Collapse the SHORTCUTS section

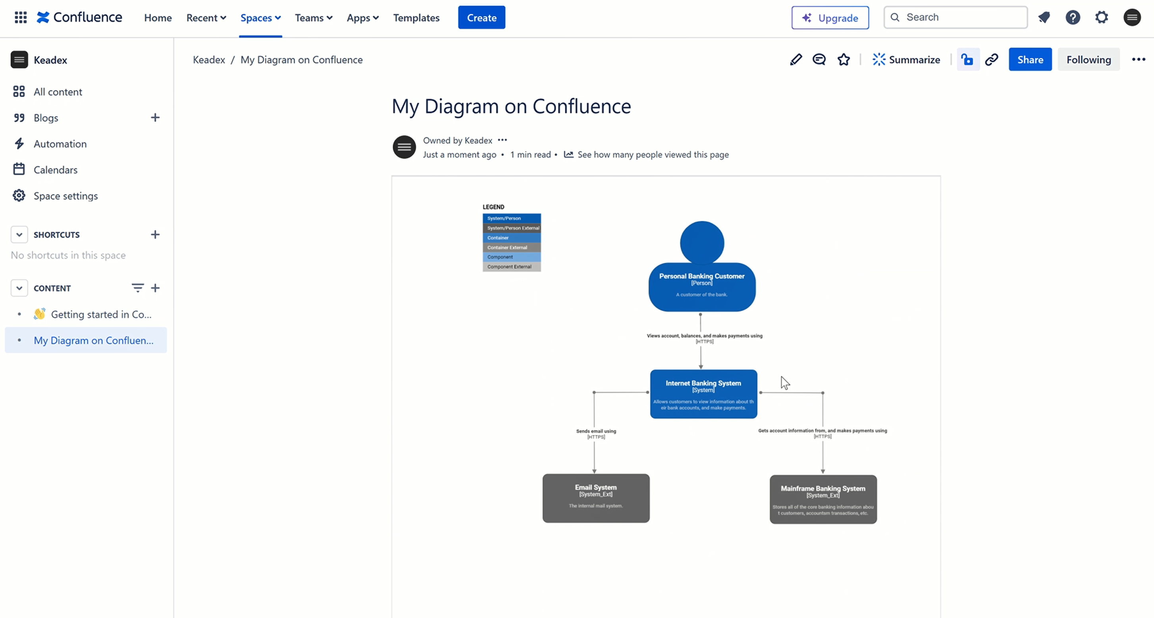point(19,234)
